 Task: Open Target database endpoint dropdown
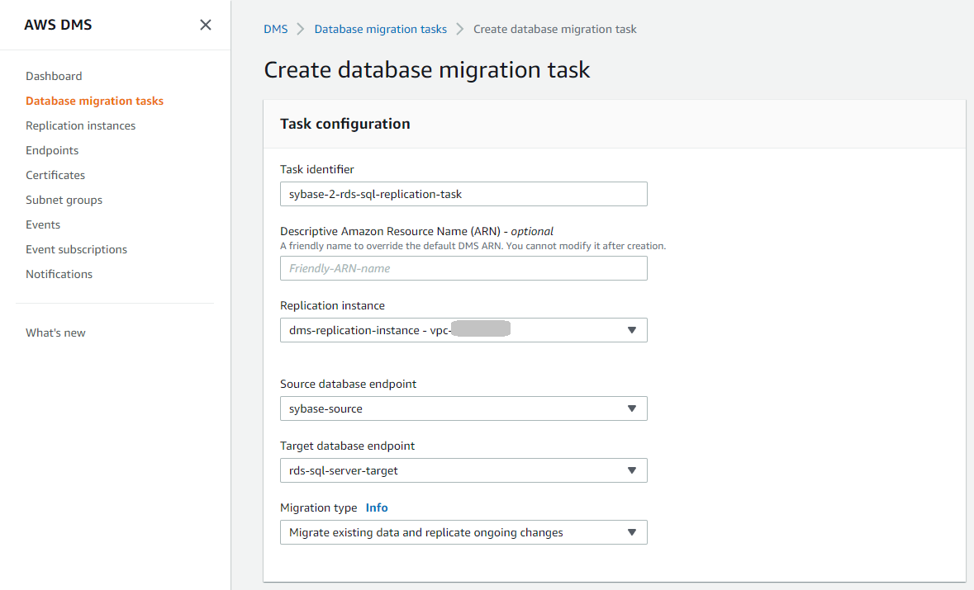coord(463,470)
